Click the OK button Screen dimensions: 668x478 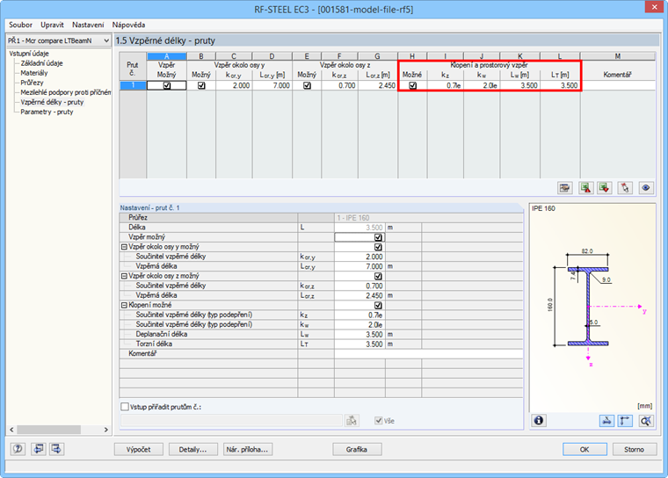[x=584, y=450]
